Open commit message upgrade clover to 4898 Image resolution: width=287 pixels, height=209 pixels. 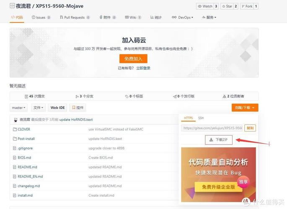106,148
